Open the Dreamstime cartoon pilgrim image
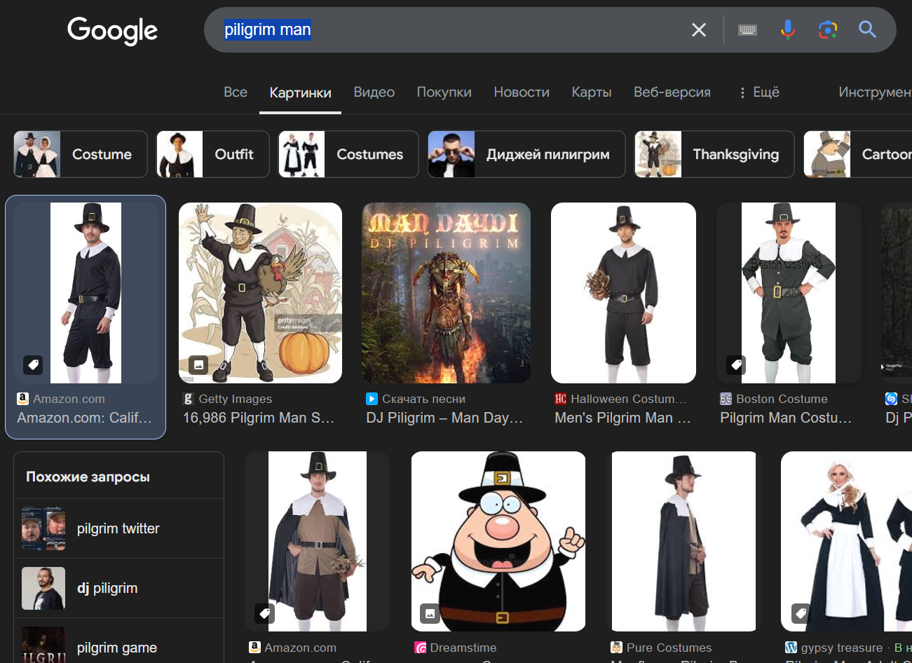This screenshot has height=663, width=912. [x=498, y=541]
